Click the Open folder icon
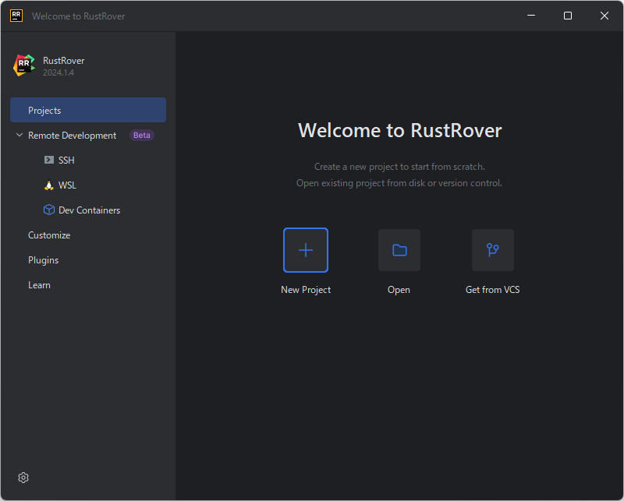Image resolution: width=624 pixels, height=501 pixels. (x=399, y=250)
